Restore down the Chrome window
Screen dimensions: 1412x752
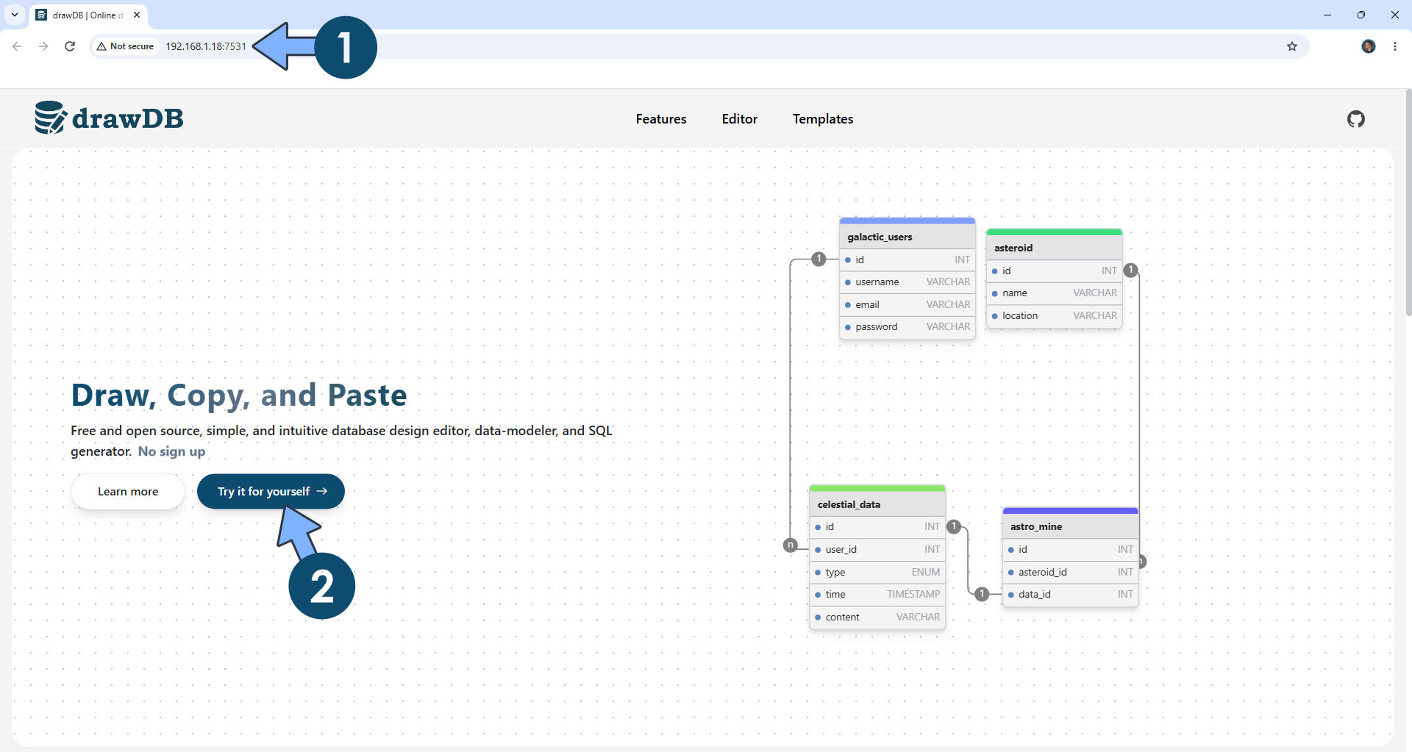[x=1361, y=15]
